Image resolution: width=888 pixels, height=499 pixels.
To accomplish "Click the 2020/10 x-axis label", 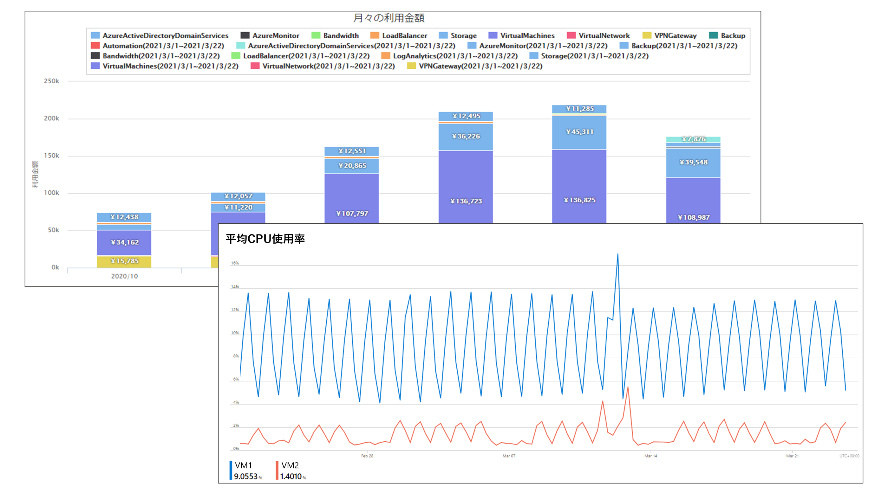I will tap(124, 276).
